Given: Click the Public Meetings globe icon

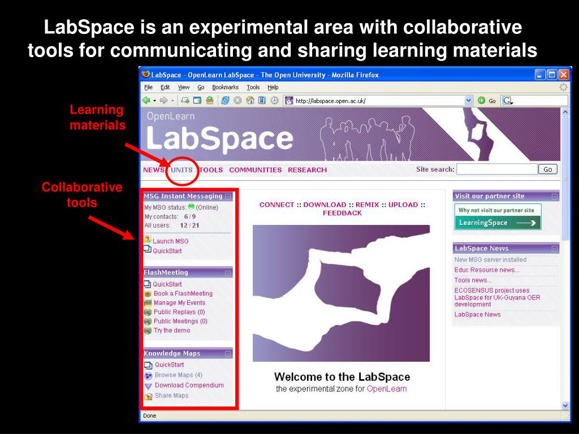Looking at the screenshot, I should click(x=148, y=322).
